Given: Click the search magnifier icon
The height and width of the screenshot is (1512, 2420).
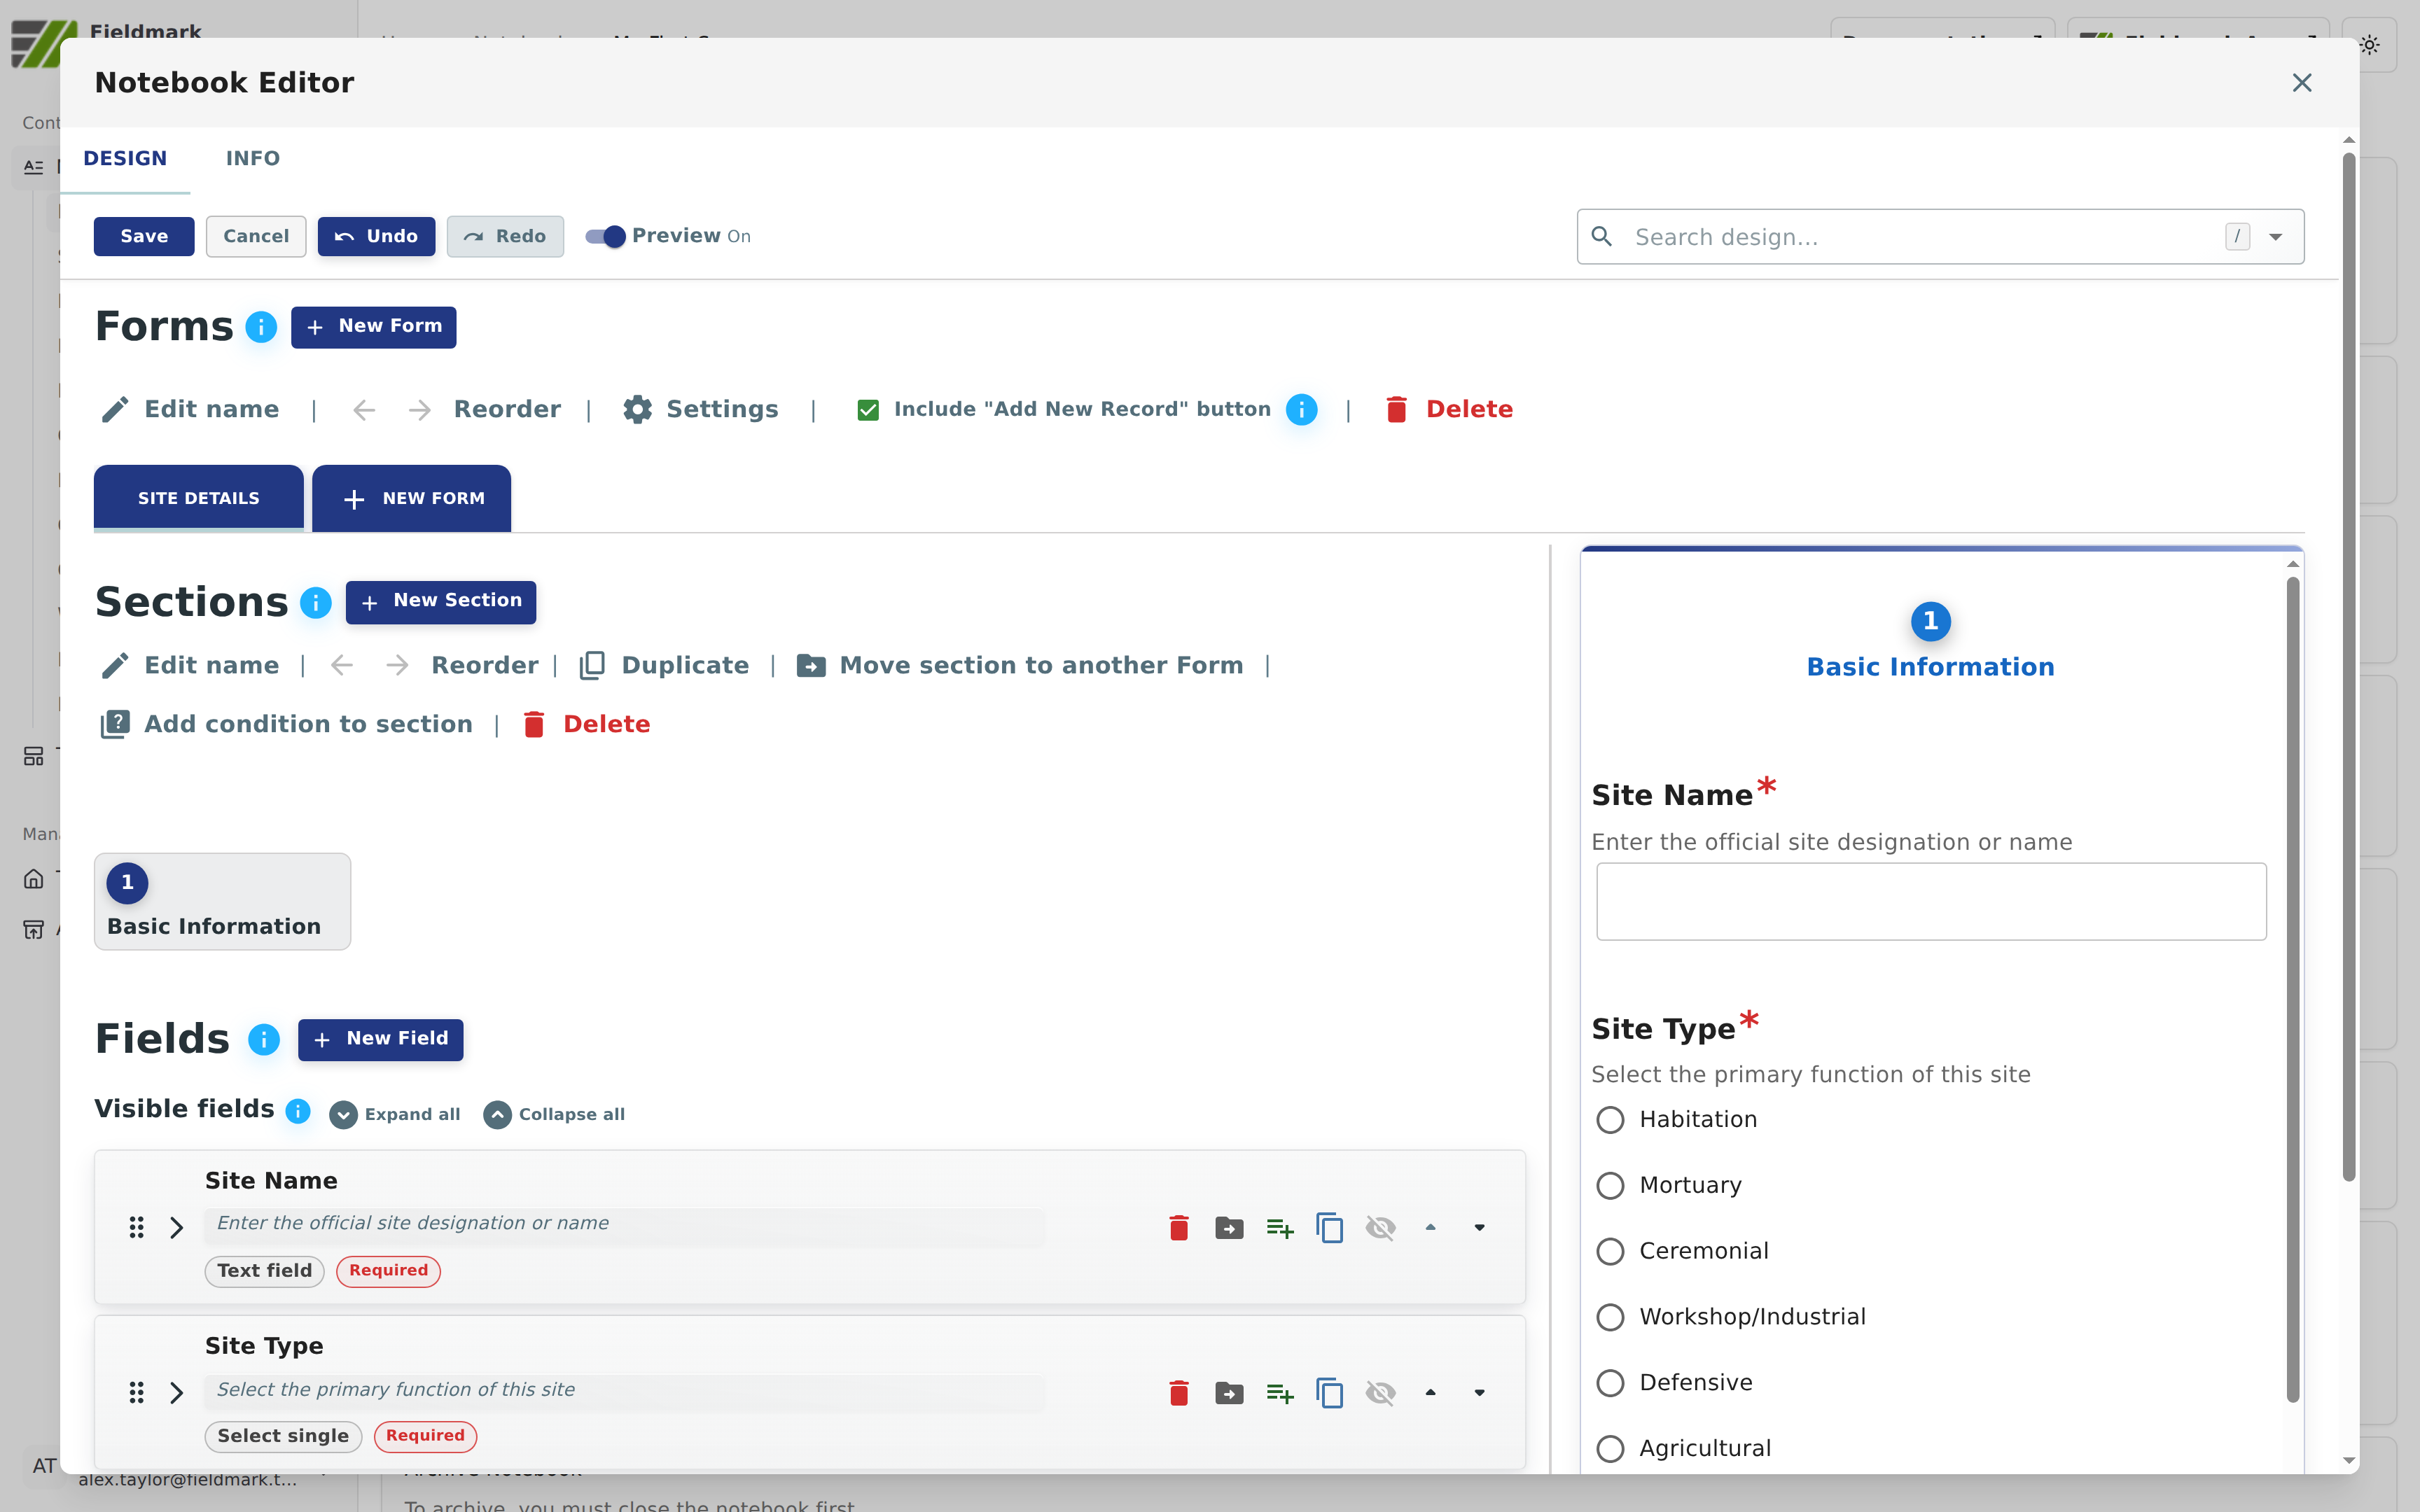Looking at the screenshot, I should (x=1602, y=237).
